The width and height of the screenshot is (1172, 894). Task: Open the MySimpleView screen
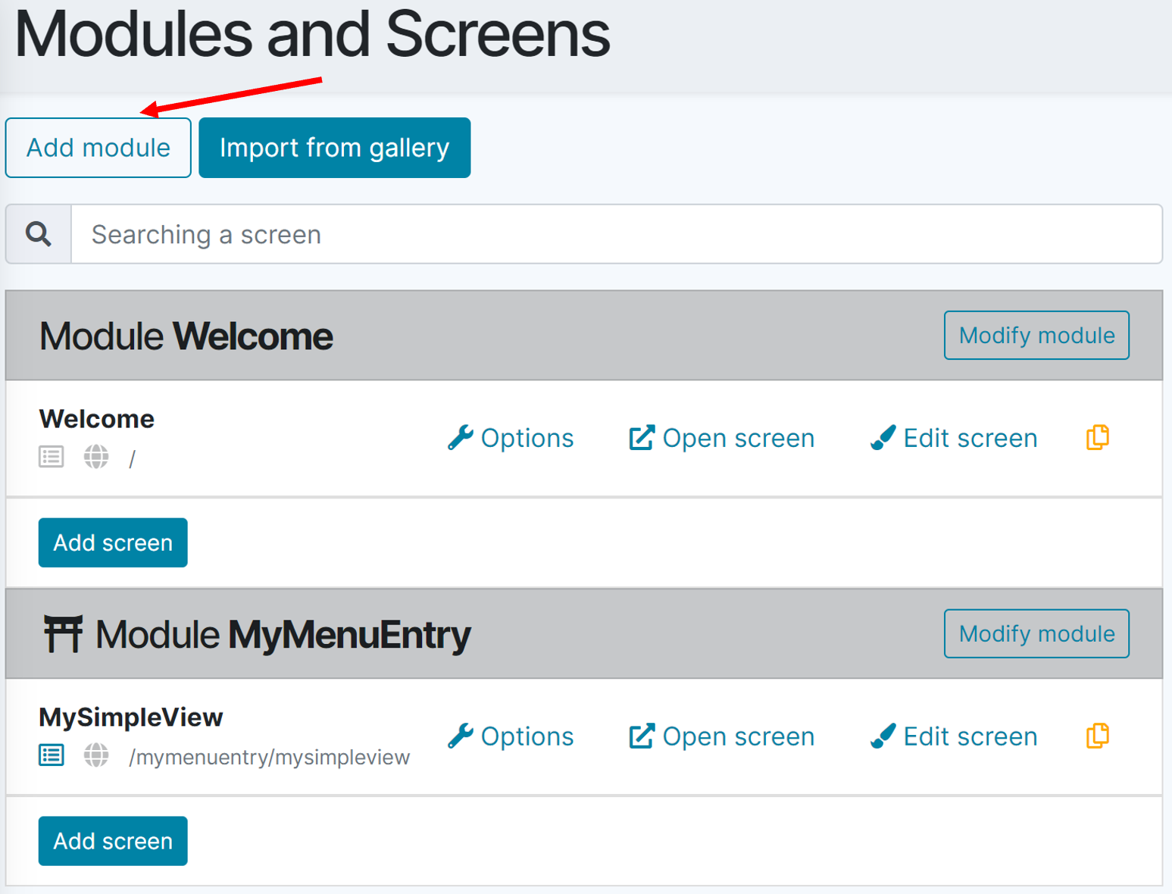pyautogui.click(x=722, y=736)
